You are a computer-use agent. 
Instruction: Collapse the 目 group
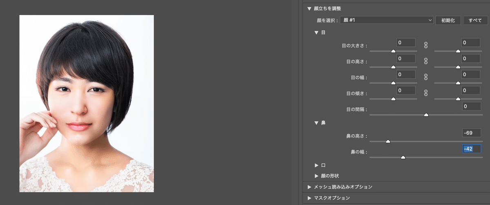click(316, 32)
